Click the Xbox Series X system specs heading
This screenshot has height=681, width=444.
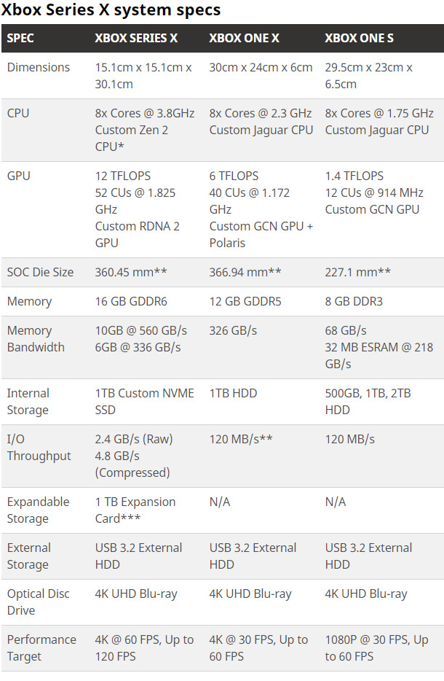111,9
